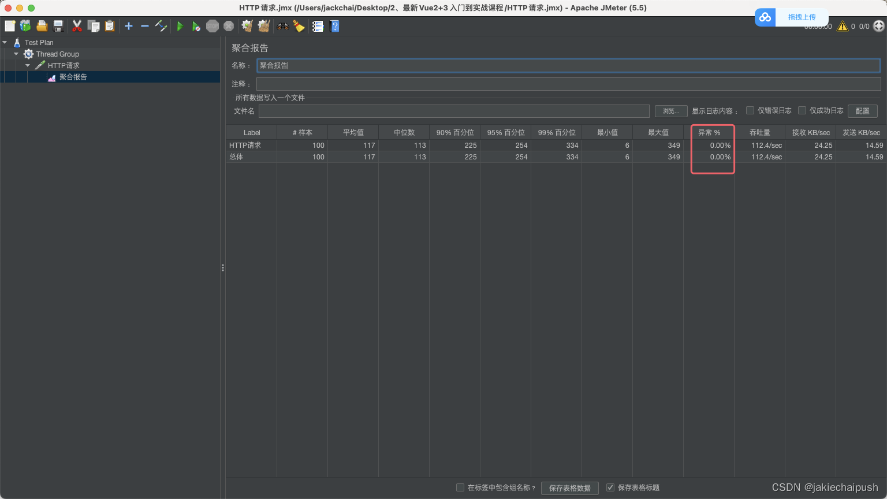This screenshot has width=887, height=499.
Task: Open Search with the binoculars icon
Action: [x=283, y=26]
